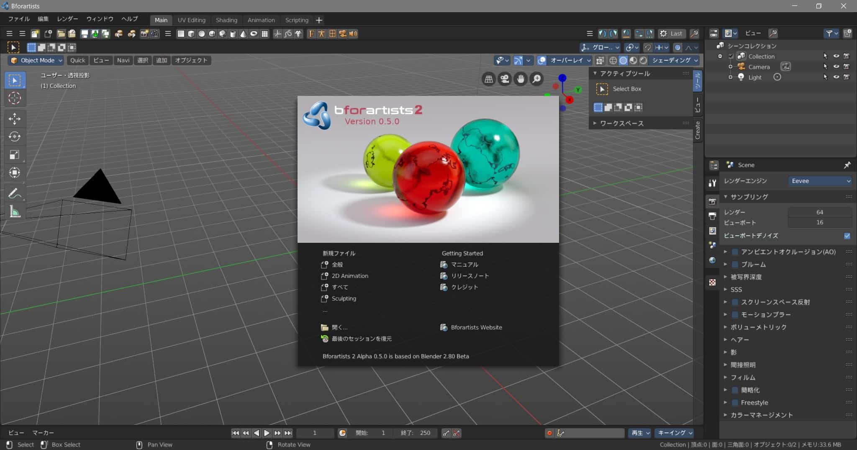Open the ヘルプ menu
Image resolution: width=857 pixels, height=450 pixels.
pos(129,19)
